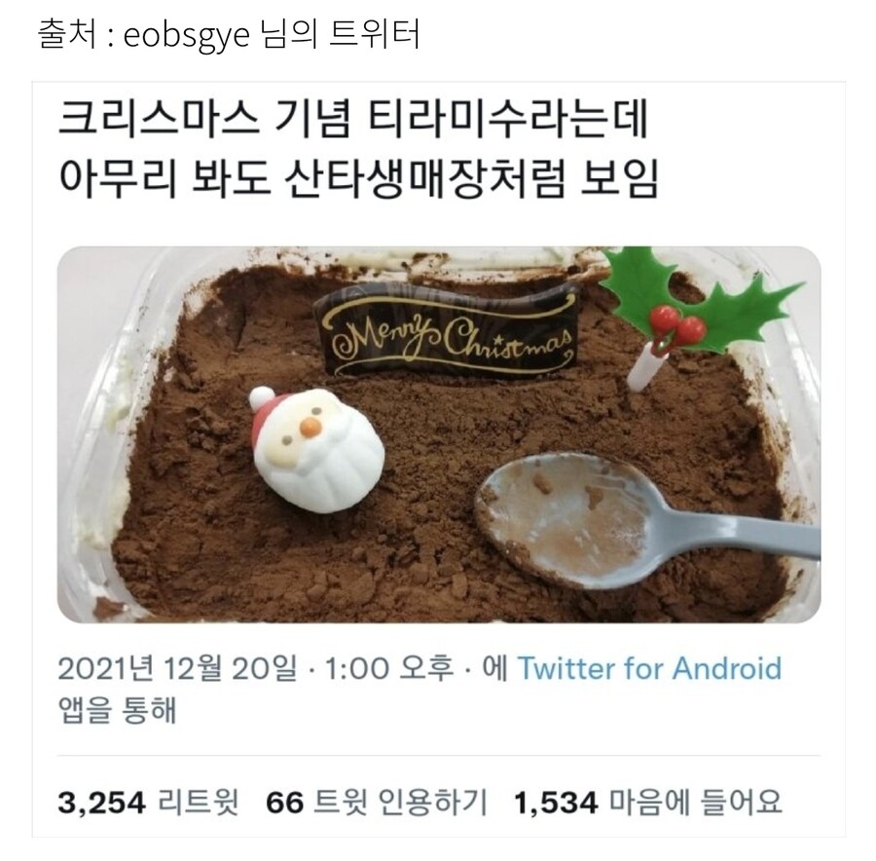The width and height of the screenshot is (876, 861).
Task: Click the Twitter for Android link
Action: 650,668
